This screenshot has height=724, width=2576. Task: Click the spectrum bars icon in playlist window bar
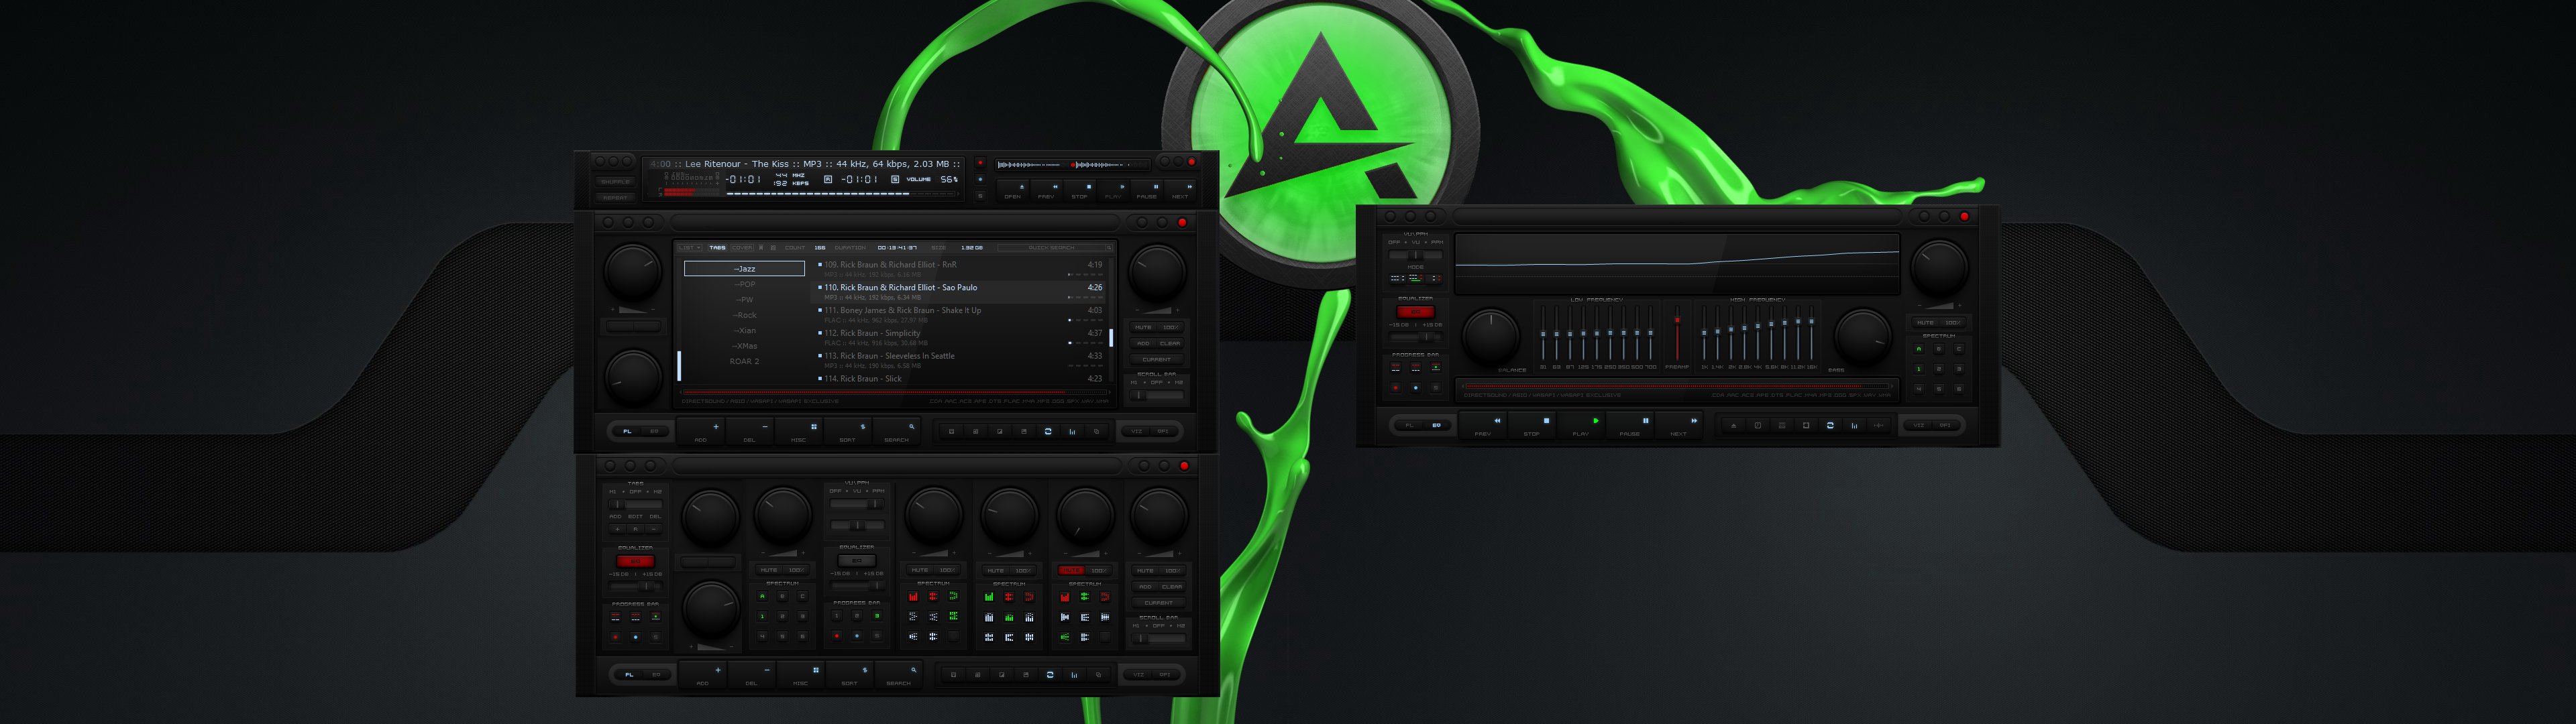point(1072,431)
